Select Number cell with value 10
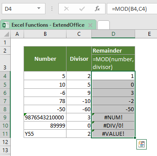Screen dimensions: 157x156 [45, 84]
